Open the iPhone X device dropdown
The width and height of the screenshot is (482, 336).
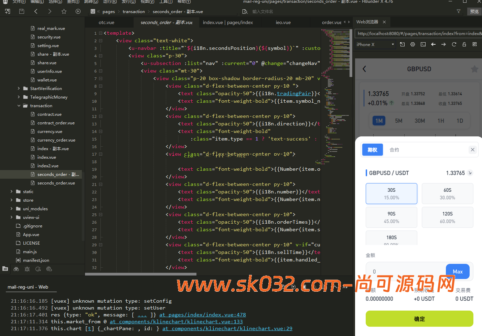(375, 44)
